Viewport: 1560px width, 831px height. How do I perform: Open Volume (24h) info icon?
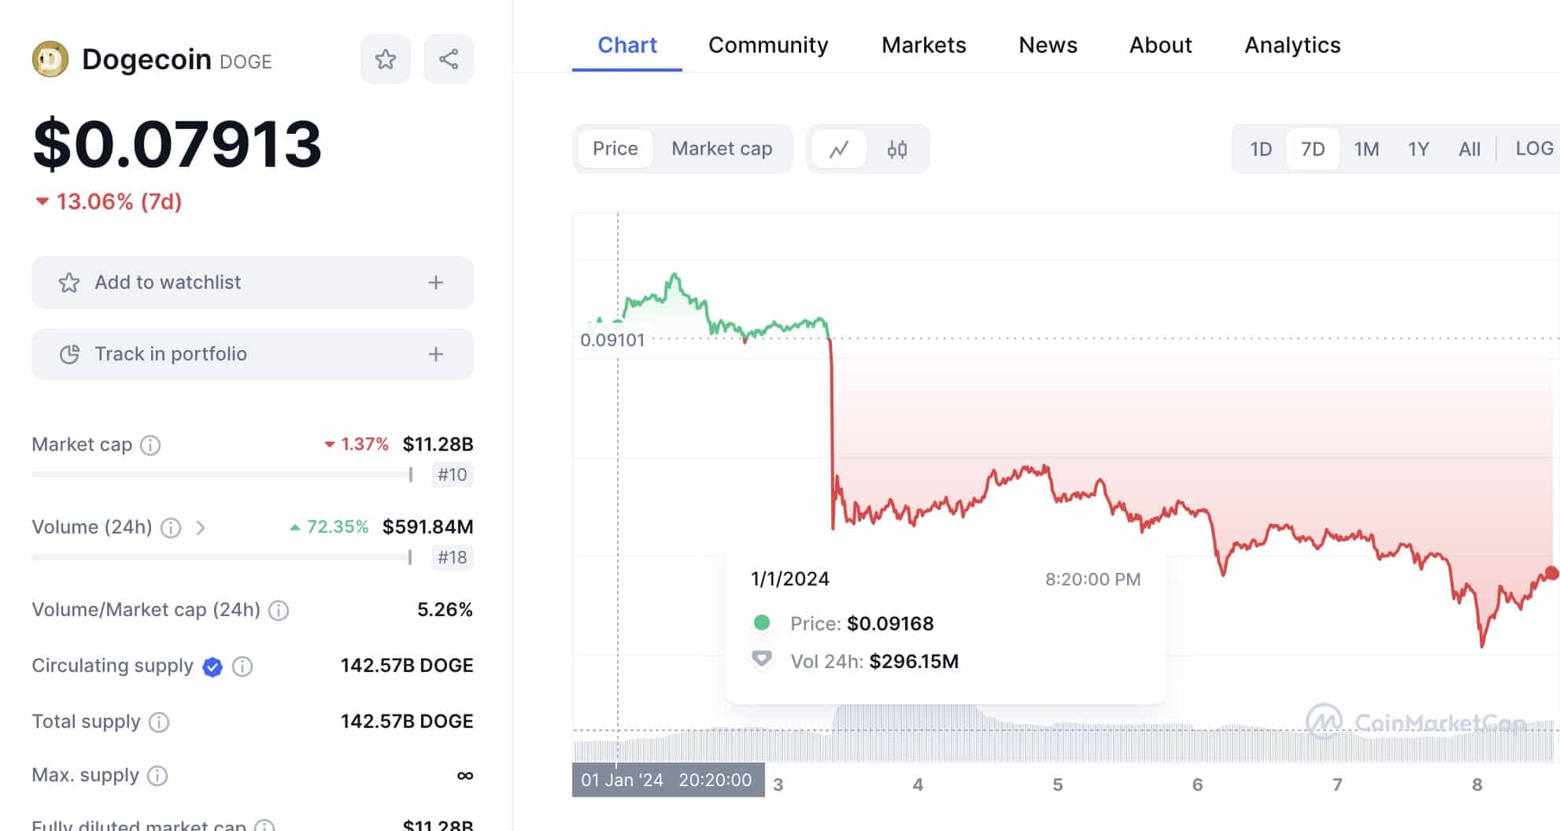click(171, 528)
